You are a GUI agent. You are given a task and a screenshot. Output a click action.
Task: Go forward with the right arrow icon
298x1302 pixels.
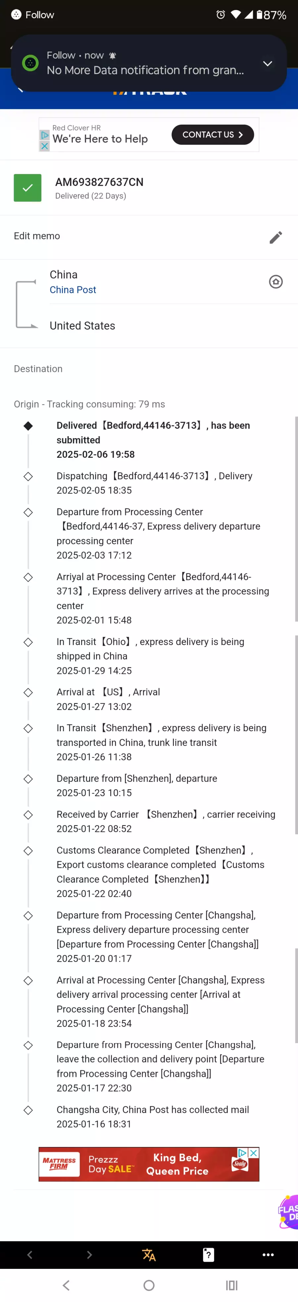click(x=89, y=1255)
